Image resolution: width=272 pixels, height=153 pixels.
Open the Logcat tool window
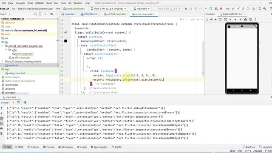(x=82, y=147)
